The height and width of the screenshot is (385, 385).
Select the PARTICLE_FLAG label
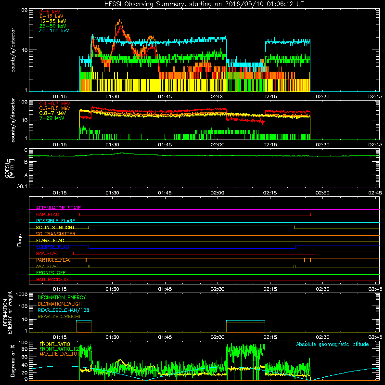tap(54, 260)
